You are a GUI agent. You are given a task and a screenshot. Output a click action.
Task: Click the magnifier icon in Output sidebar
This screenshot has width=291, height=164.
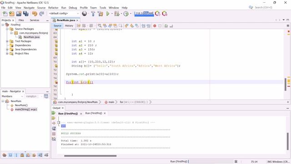click(x=54, y=128)
